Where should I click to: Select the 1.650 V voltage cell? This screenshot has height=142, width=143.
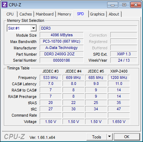click(x=119, y=122)
